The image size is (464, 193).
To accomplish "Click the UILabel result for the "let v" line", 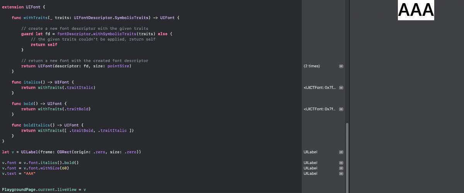I will tap(310, 152).
